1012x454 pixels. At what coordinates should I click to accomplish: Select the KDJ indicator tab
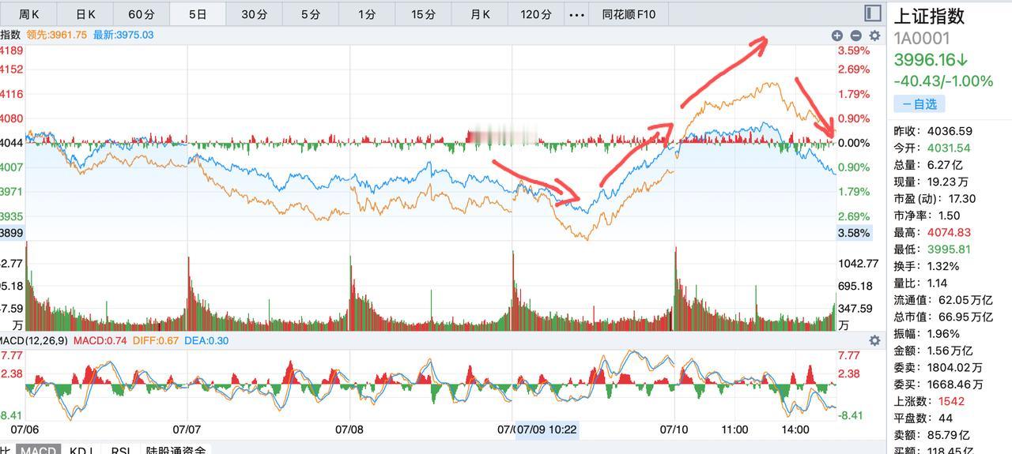(x=81, y=450)
